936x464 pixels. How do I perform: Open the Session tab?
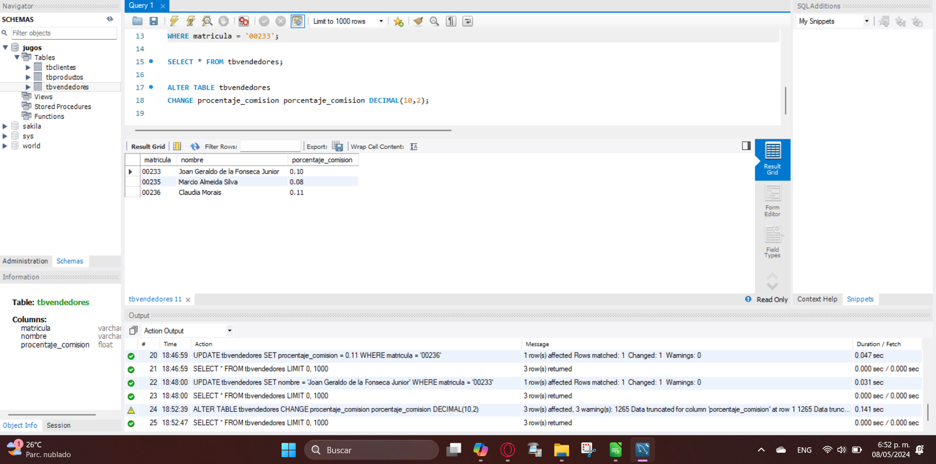tap(58, 425)
